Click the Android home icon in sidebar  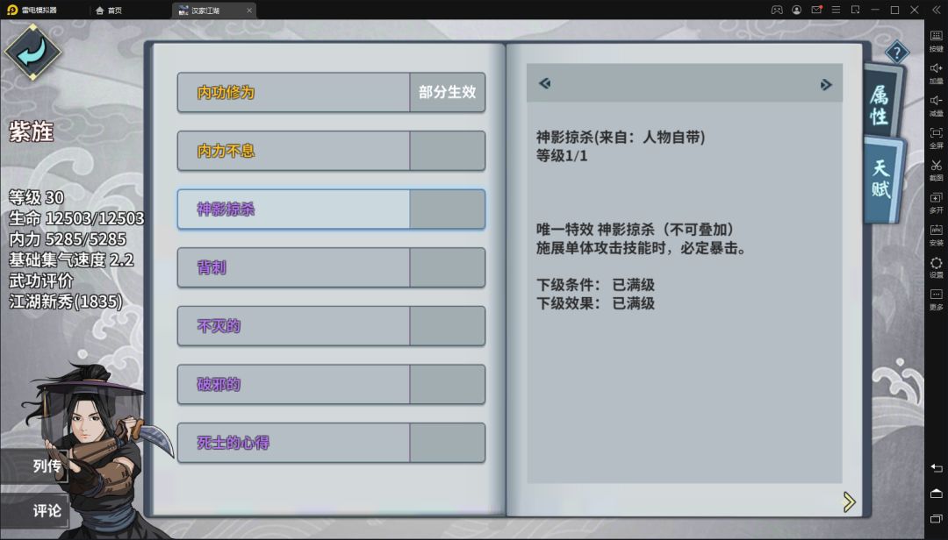936,494
